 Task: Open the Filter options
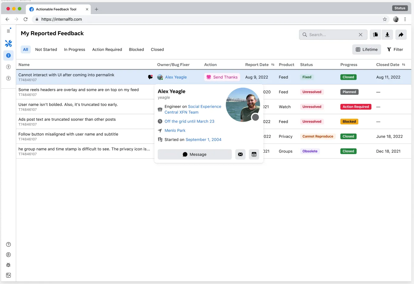(x=395, y=49)
